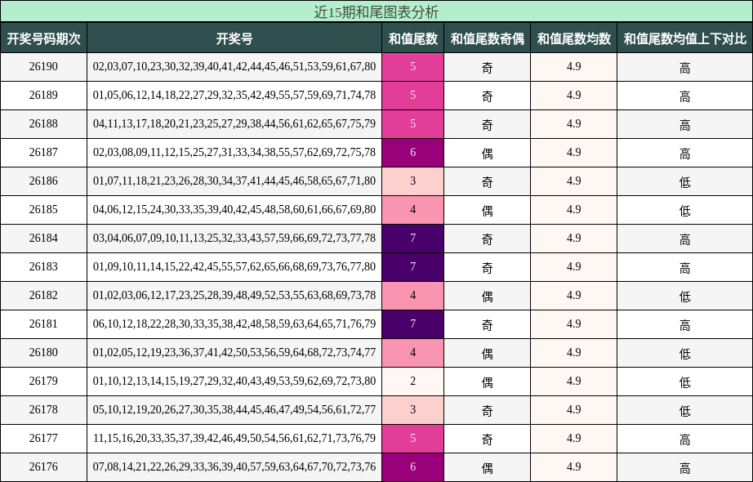Click tail value 2 in row 26179

point(413,381)
